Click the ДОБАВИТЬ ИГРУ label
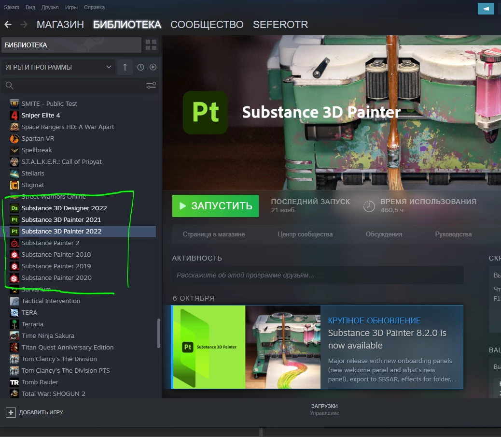The height and width of the screenshot is (437, 501). coord(41,412)
